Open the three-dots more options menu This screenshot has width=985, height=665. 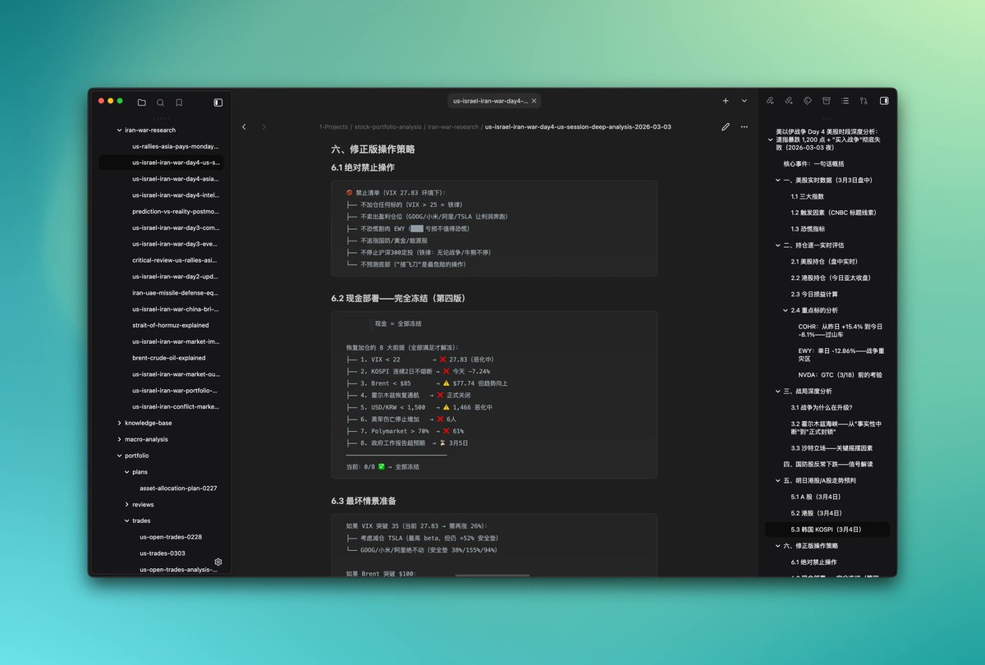pyautogui.click(x=744, y=127)
